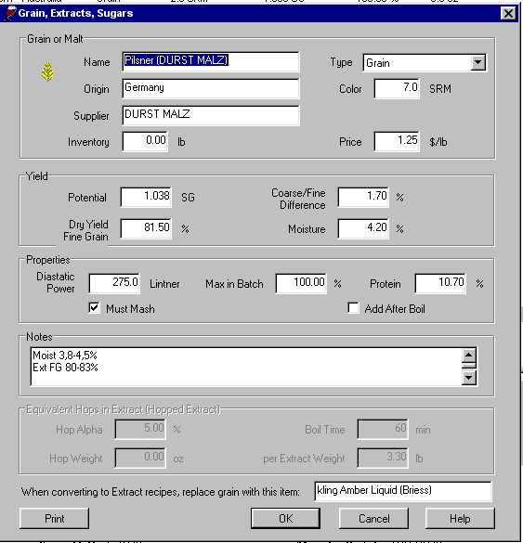Click the Name field with Pilsner (DURST MALZ)

tap(211, 61)
